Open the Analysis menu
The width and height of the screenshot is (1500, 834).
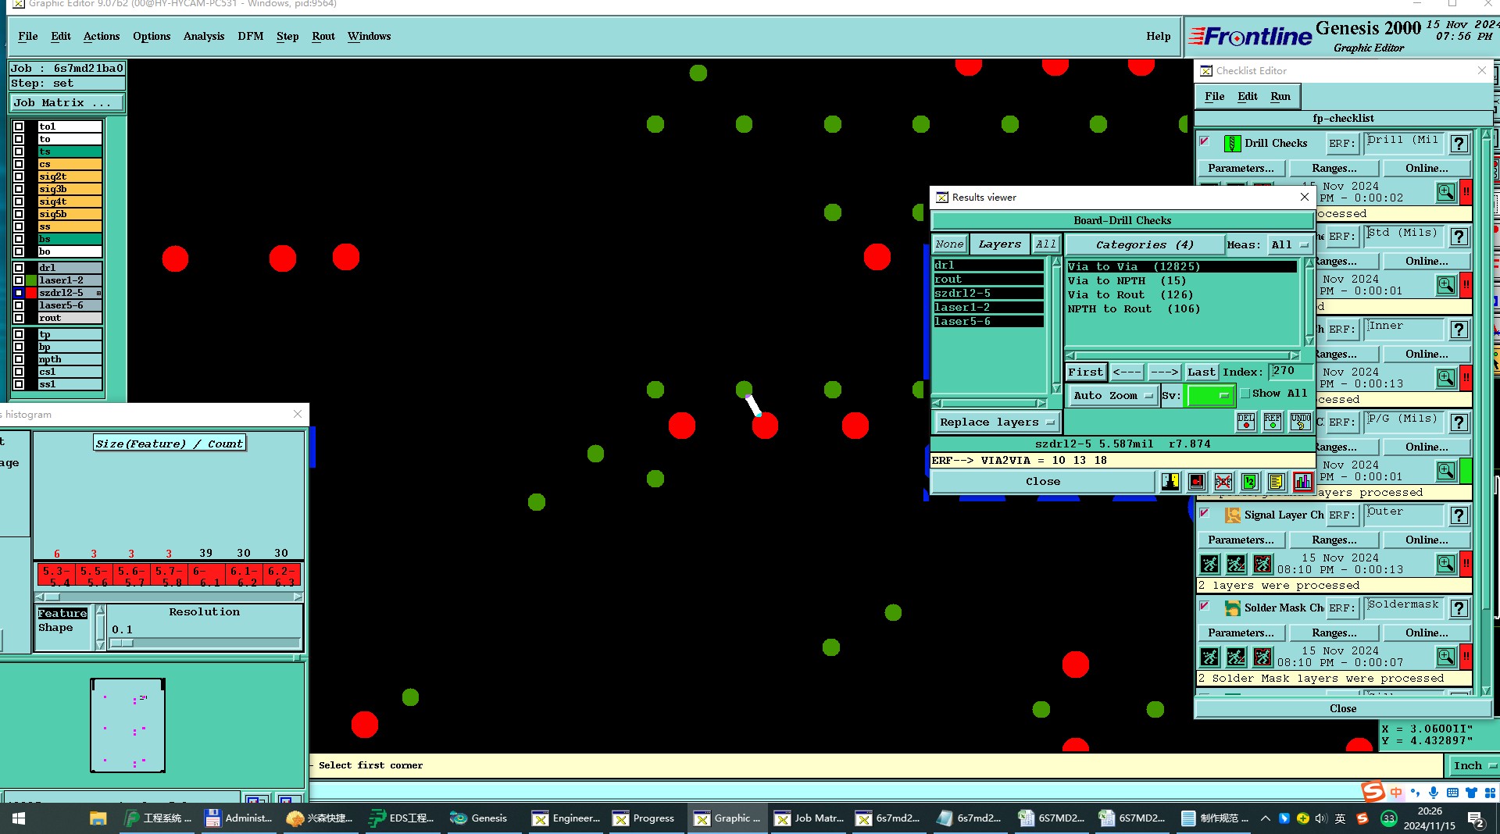(204, 37)
